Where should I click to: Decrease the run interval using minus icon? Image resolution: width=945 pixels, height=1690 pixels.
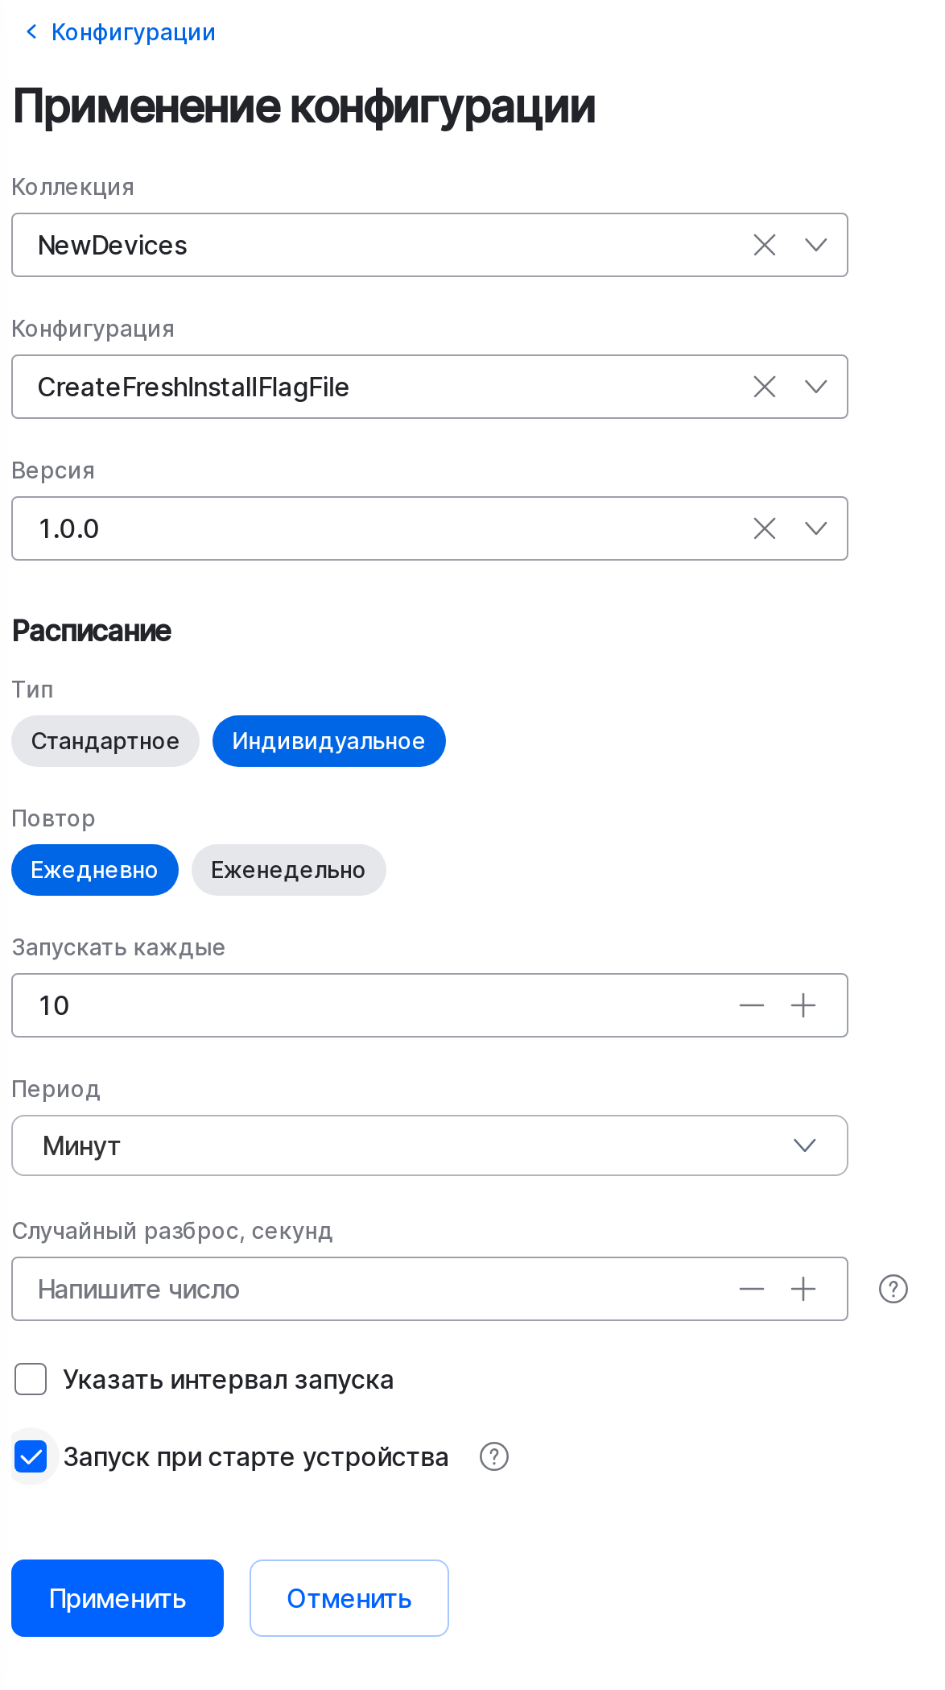750,1005
